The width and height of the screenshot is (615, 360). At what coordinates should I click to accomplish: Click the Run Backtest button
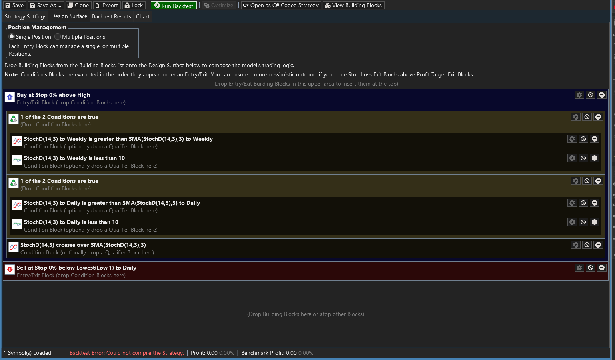click(x=173, y=5)
